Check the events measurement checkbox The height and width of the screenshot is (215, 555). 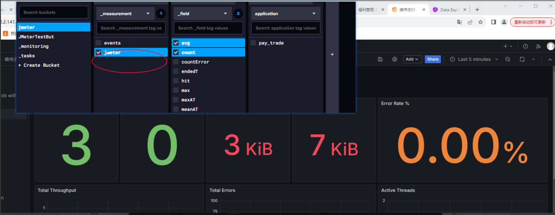coord(98,43)
